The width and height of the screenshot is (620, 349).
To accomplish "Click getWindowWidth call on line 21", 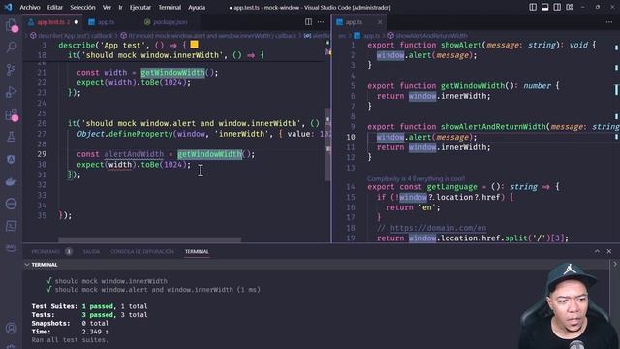I will (172, 73).
